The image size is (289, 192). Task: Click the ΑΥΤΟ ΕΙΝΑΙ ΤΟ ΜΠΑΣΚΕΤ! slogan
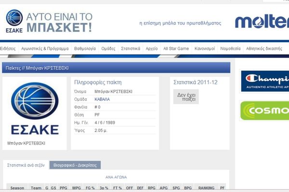pyautogui.click(x=59, y=23)
